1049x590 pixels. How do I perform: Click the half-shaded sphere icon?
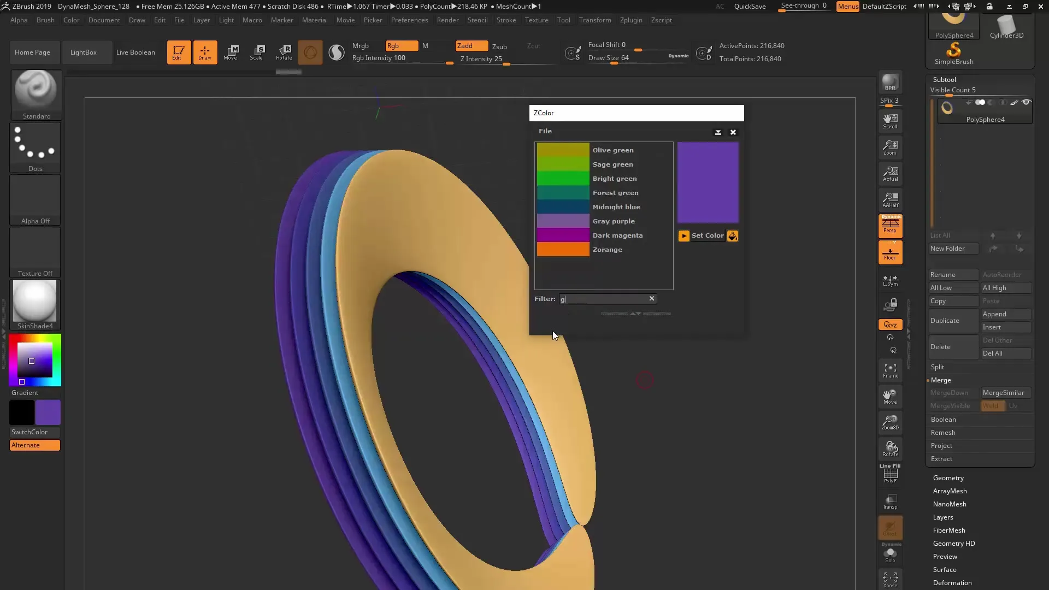pos(337,52)
